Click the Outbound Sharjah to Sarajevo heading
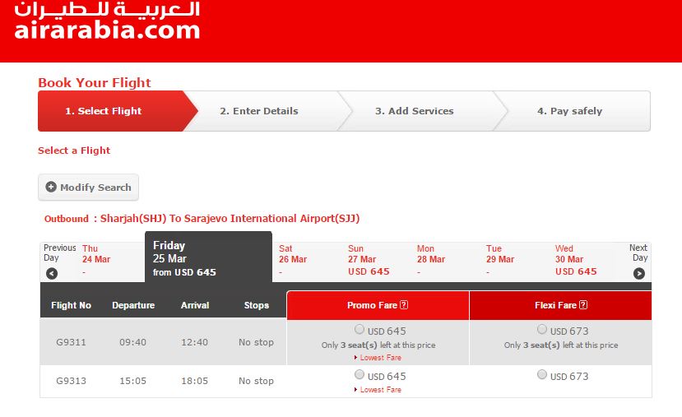Screen dimensions: 682x417 pyautogui.click(x=202, y=218)
